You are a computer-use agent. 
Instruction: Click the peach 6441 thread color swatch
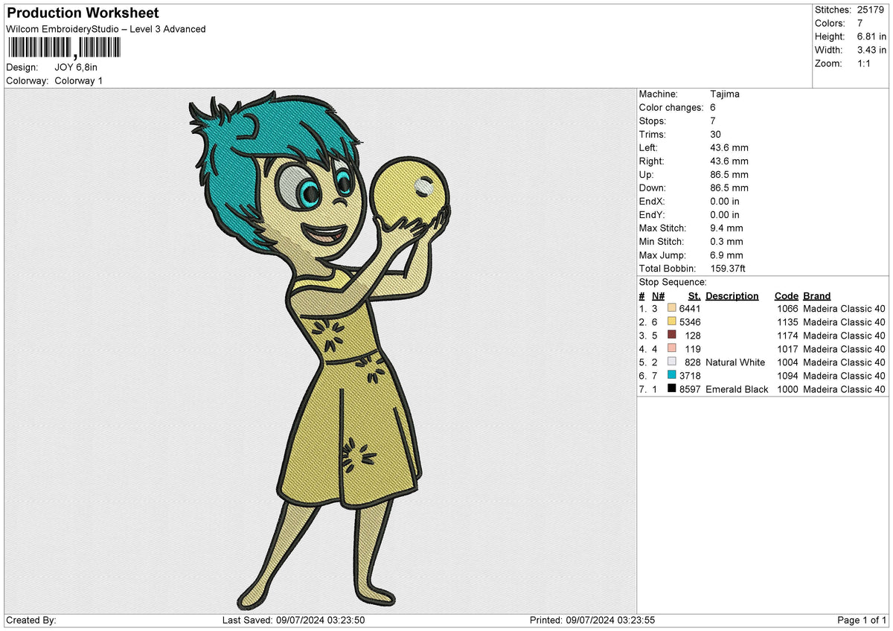click(x=672, y=308)
